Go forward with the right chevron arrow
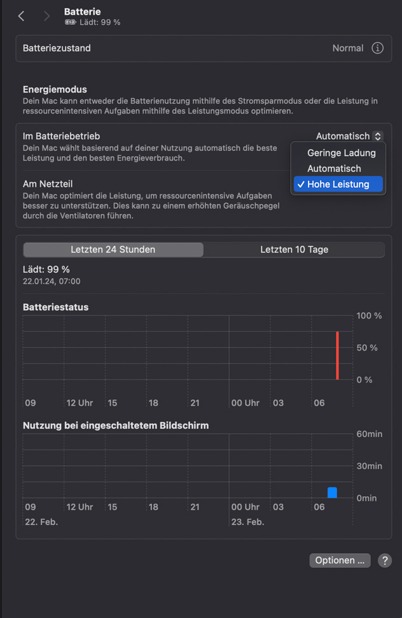Viewport: 402px width, 618px height. point(47,16)
